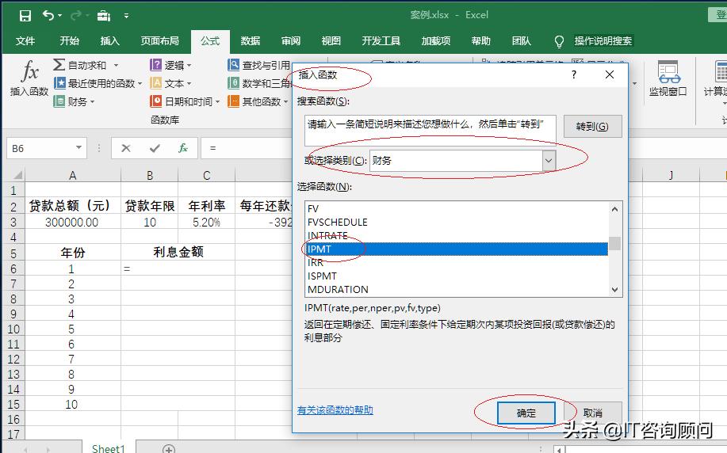This screenshot has width=727, height=453.
Task: Switch to the 审阅 ribbon tab
Action: (291, 40)
